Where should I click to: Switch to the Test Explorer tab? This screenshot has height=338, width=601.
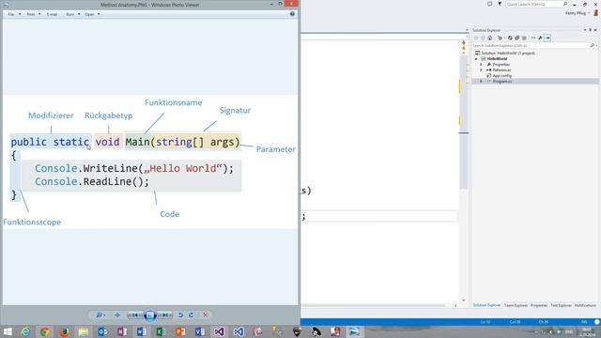tap(562, 305)
